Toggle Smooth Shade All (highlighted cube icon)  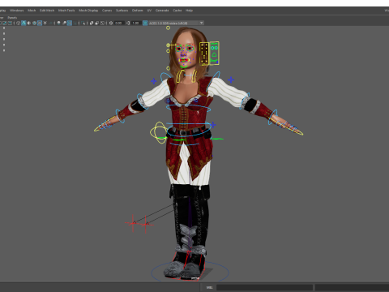24,23
